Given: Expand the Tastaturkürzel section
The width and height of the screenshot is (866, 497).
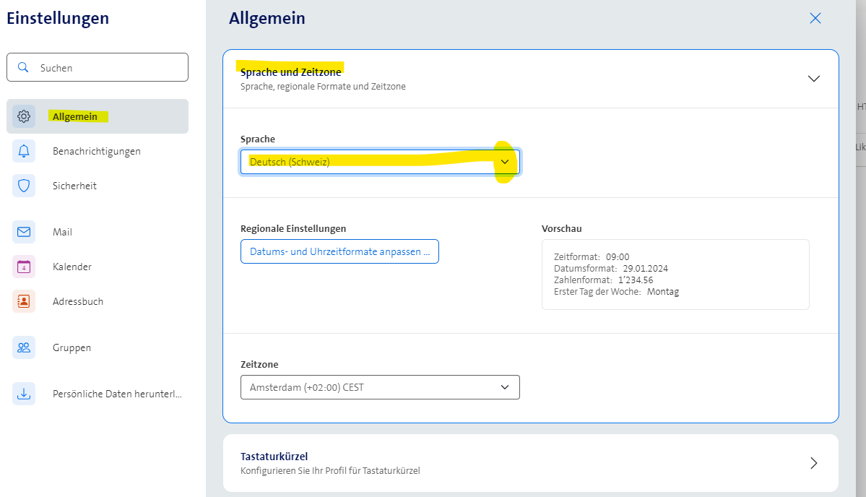Looking at the screenshot, I should click(x=813, y=463).
